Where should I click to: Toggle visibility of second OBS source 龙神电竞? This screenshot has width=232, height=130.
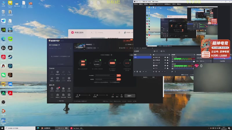(x=165, y=60)
